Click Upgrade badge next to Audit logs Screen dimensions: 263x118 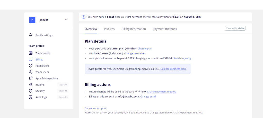click(x=63, y=97)
